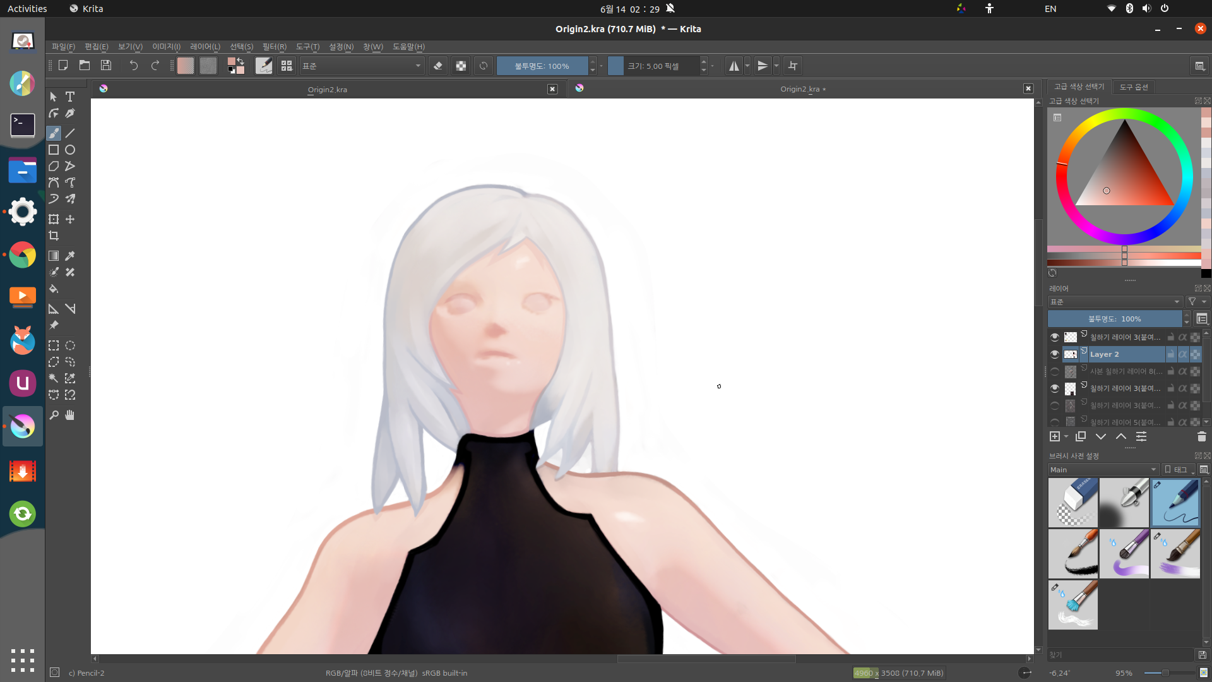The image size is (1212, 682).
Task: Move layer up with arrow button
Action: [1121, 436]
